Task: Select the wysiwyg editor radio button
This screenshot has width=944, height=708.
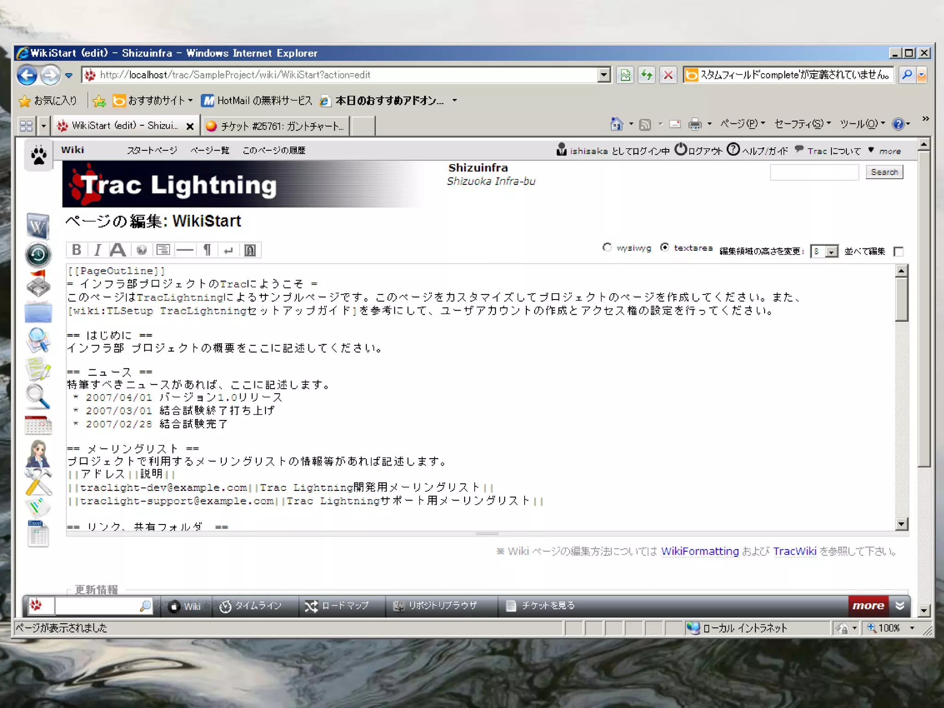Action: pyautogui.click(x=607, y=248)
